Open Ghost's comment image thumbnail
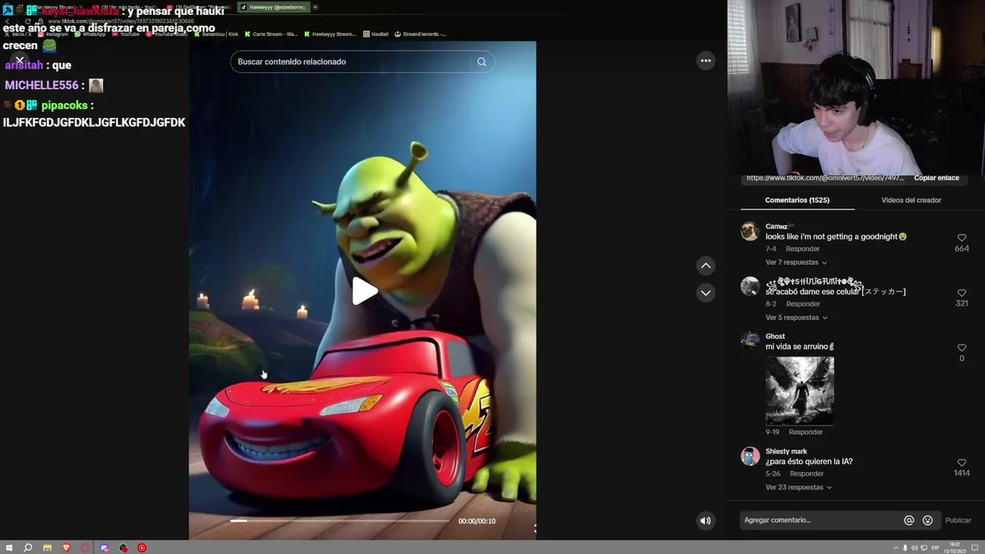 [800, 390]
